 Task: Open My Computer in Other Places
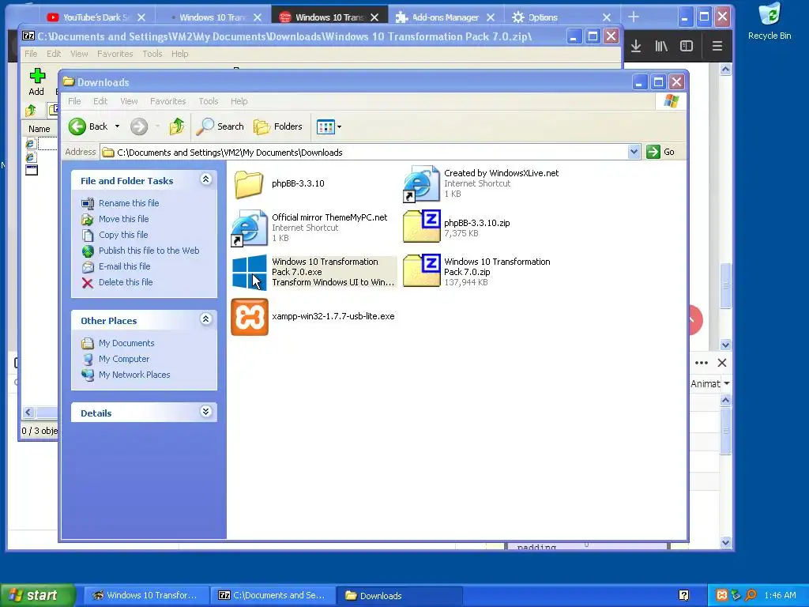pos(124,359)
